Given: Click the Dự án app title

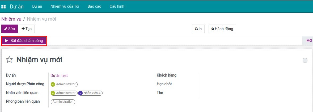Looking at the screenshot, I should 17,7.
